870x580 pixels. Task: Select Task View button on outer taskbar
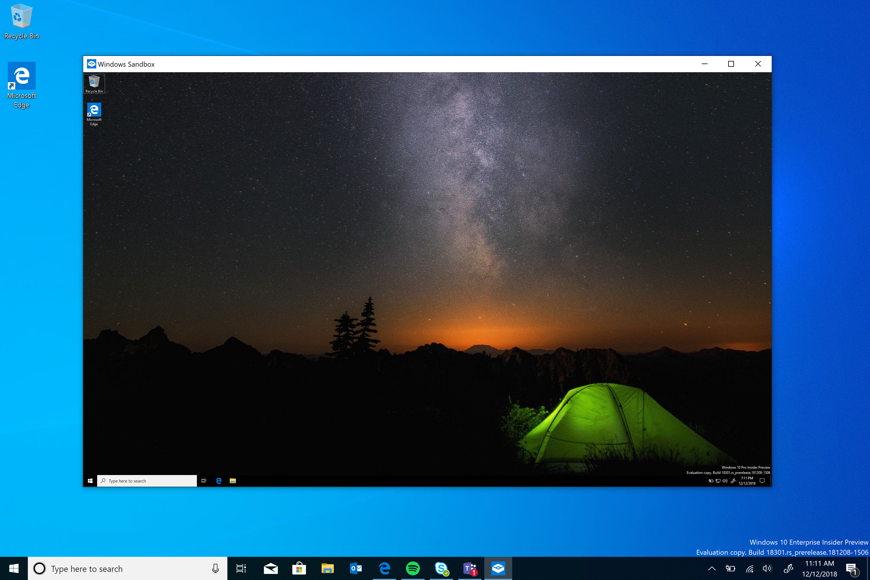(241, 568)
